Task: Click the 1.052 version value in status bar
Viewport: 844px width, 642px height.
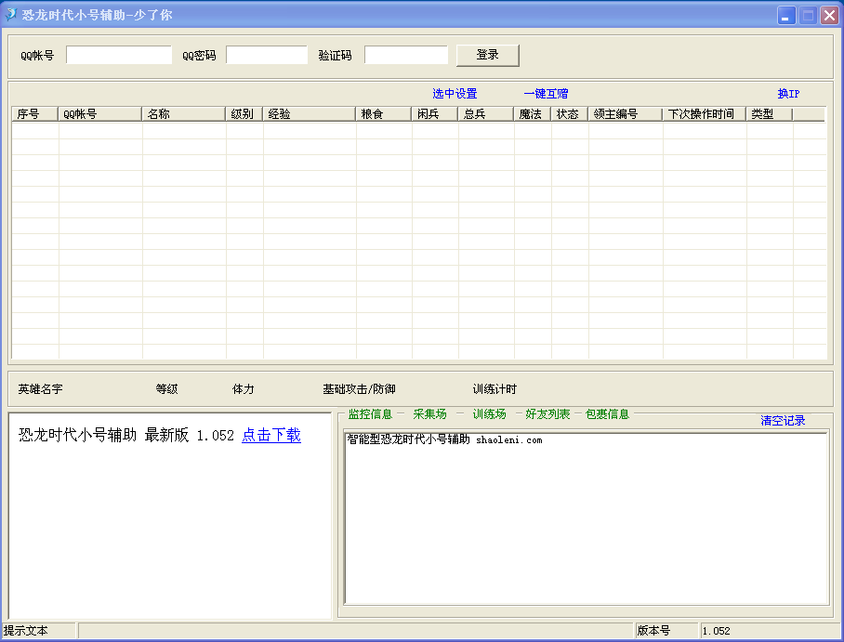Action: [x=717, y=631]
